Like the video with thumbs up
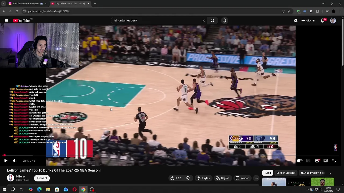344x193 pixels. pos(176,178)
